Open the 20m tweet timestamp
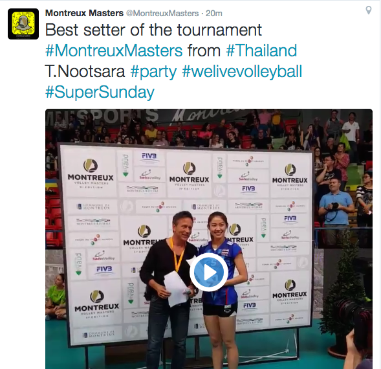The height and width of the screenshot is (369, 381). point(214,14)
